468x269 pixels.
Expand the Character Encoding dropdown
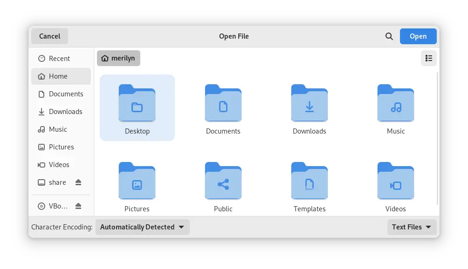(x=142, y=227)
